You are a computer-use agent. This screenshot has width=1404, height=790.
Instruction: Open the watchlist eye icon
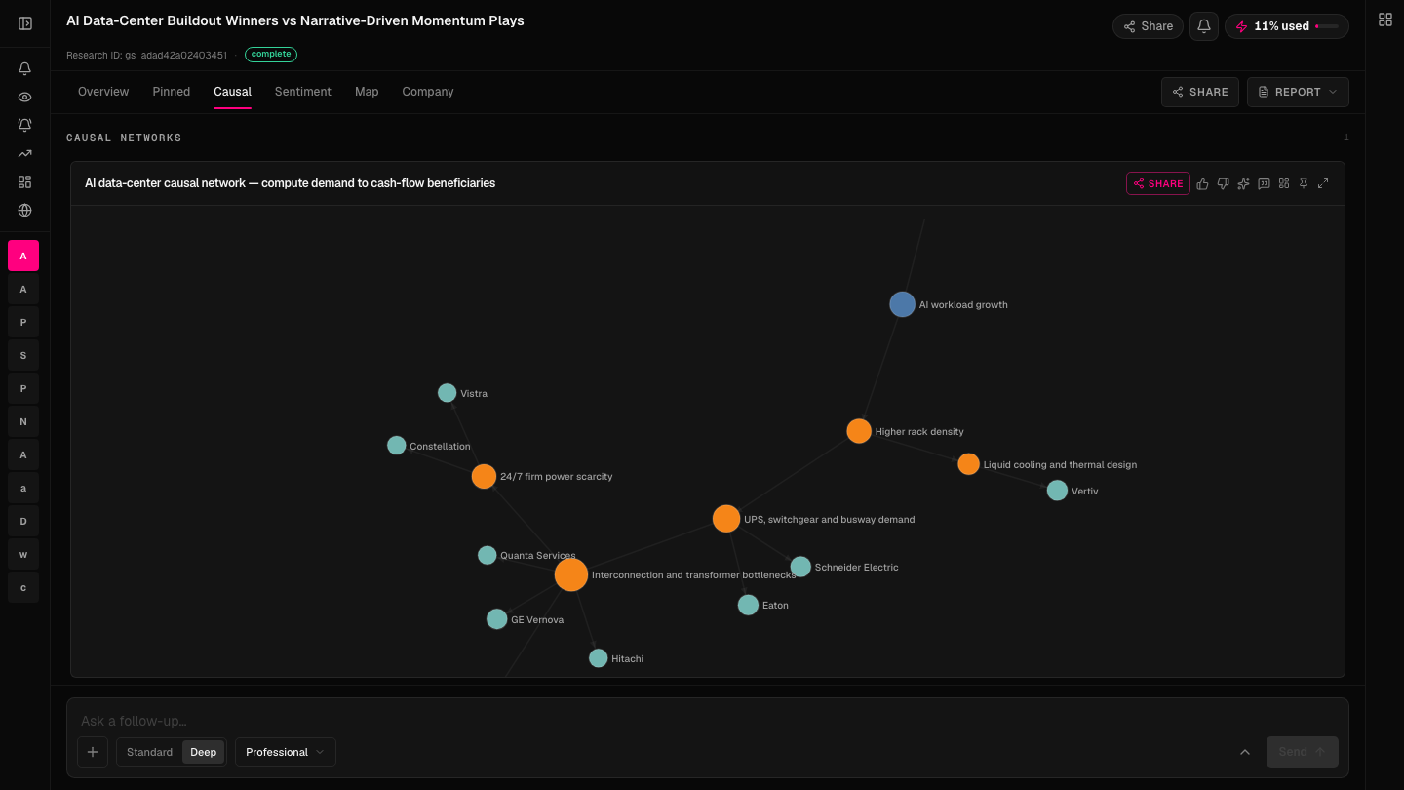coord(25,97)
